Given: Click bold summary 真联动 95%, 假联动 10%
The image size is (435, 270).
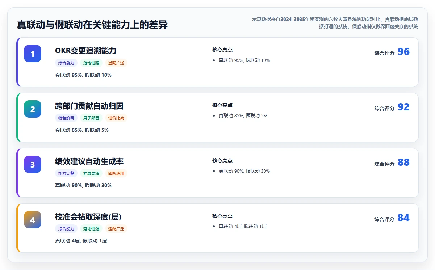Looking at the screenshot, I should coord(83,75).
